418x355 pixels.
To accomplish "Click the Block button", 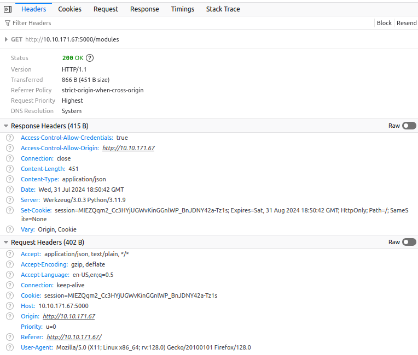I will (x=384, y=23).
